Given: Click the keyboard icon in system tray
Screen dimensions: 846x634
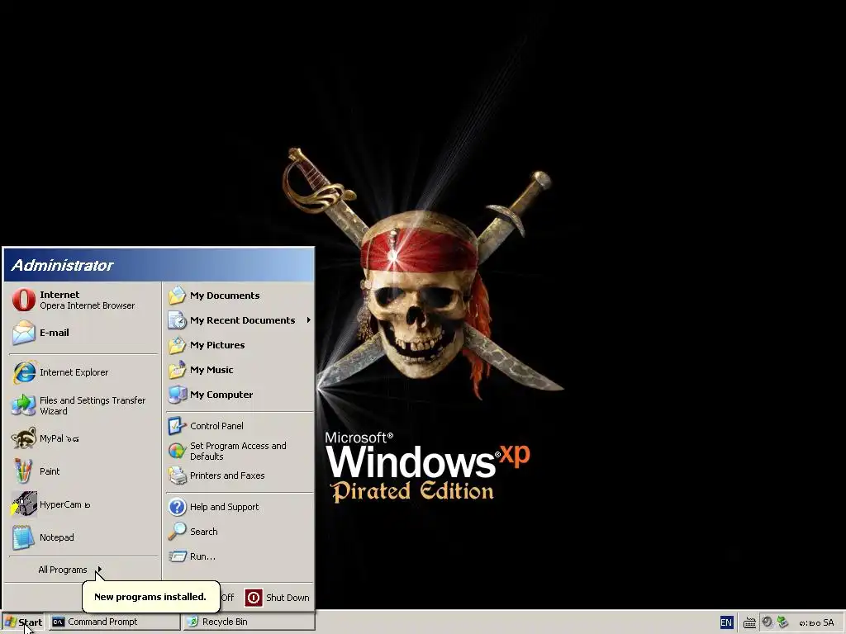Looking at the screenshot, I should (x=749, y=622).
